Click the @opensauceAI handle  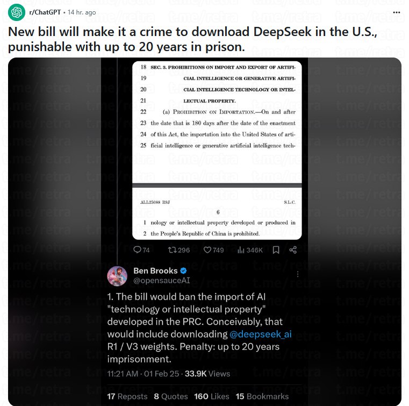pyautogui.click(x=162, y=281)
